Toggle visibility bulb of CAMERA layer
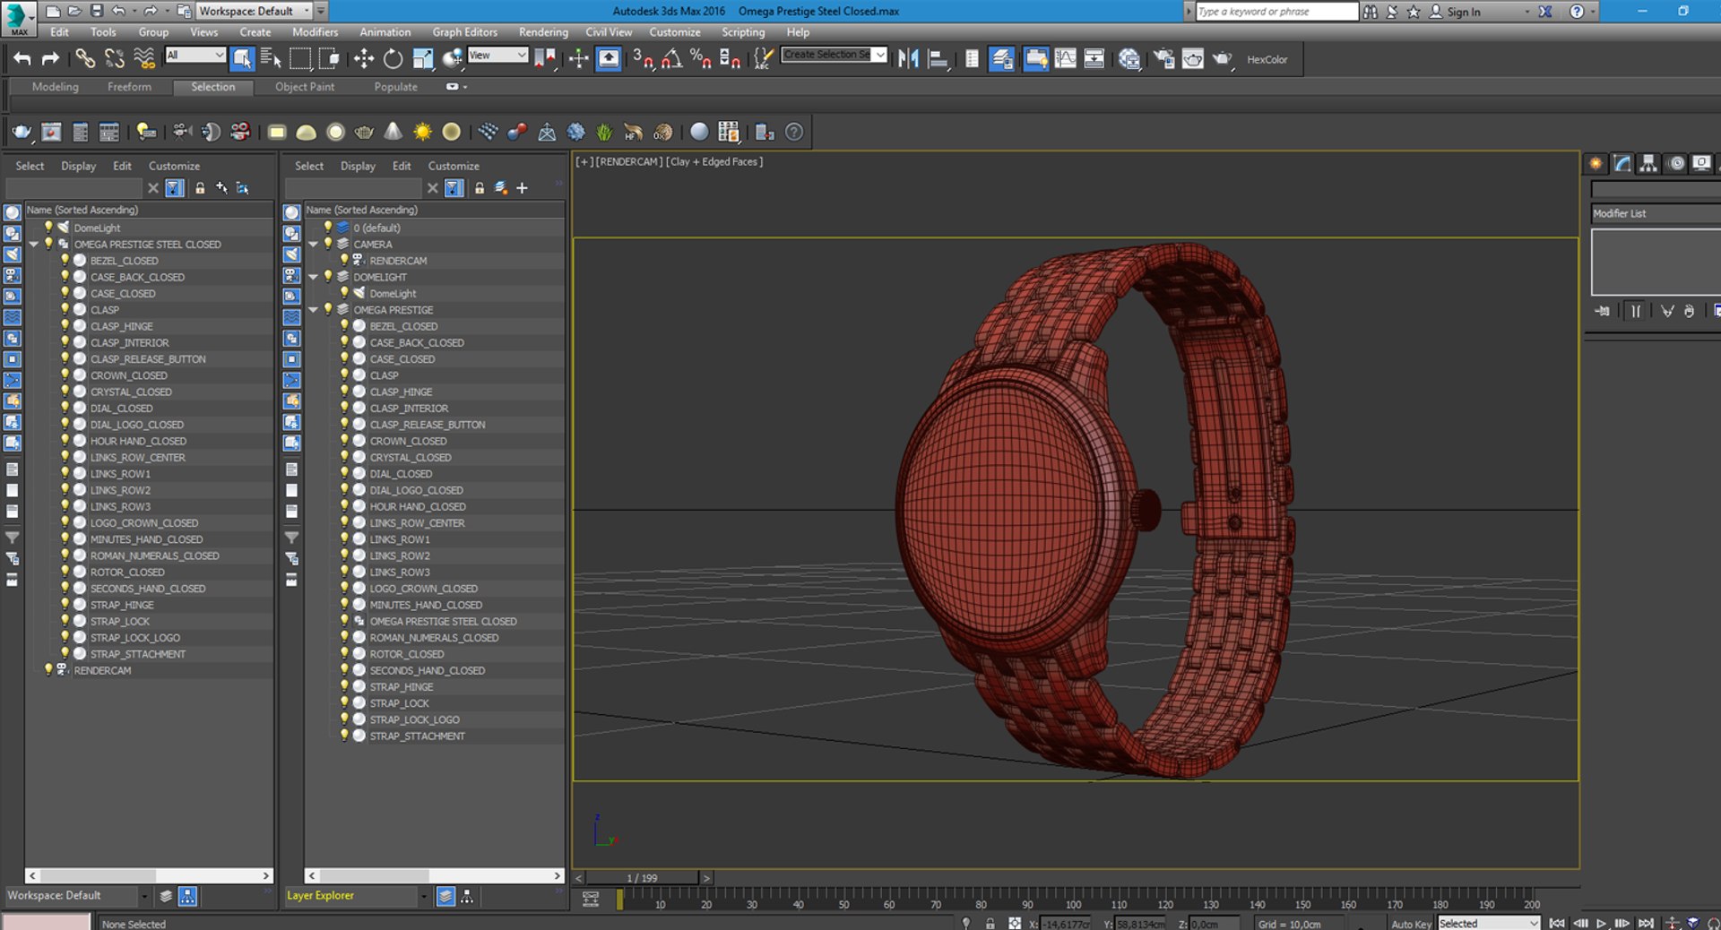The image size is (1721, 930). (328, 244)
